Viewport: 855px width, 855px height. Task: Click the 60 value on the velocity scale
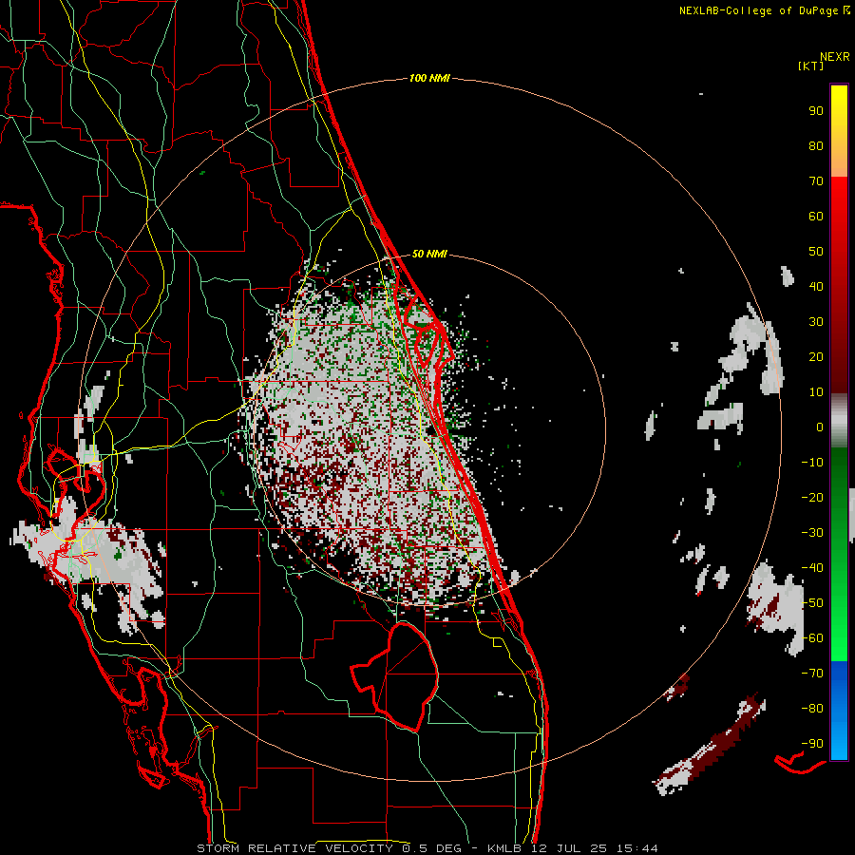[816, 216]
